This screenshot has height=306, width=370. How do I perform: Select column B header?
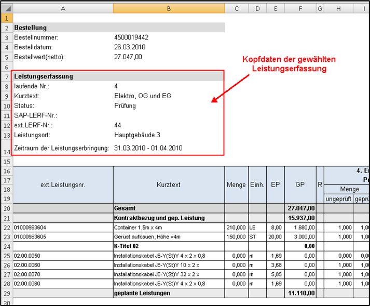point(169,9)
